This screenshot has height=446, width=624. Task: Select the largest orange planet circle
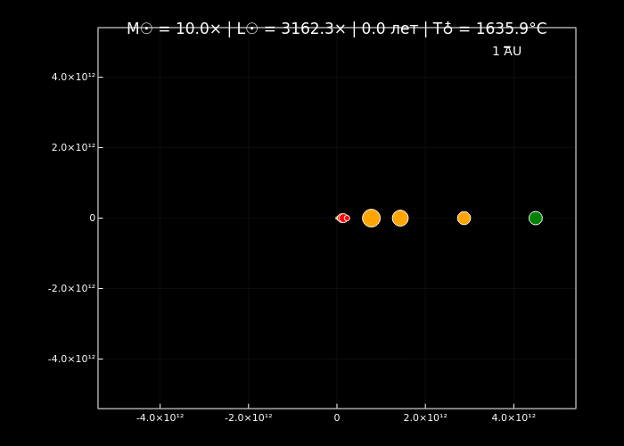click(371, 218)
